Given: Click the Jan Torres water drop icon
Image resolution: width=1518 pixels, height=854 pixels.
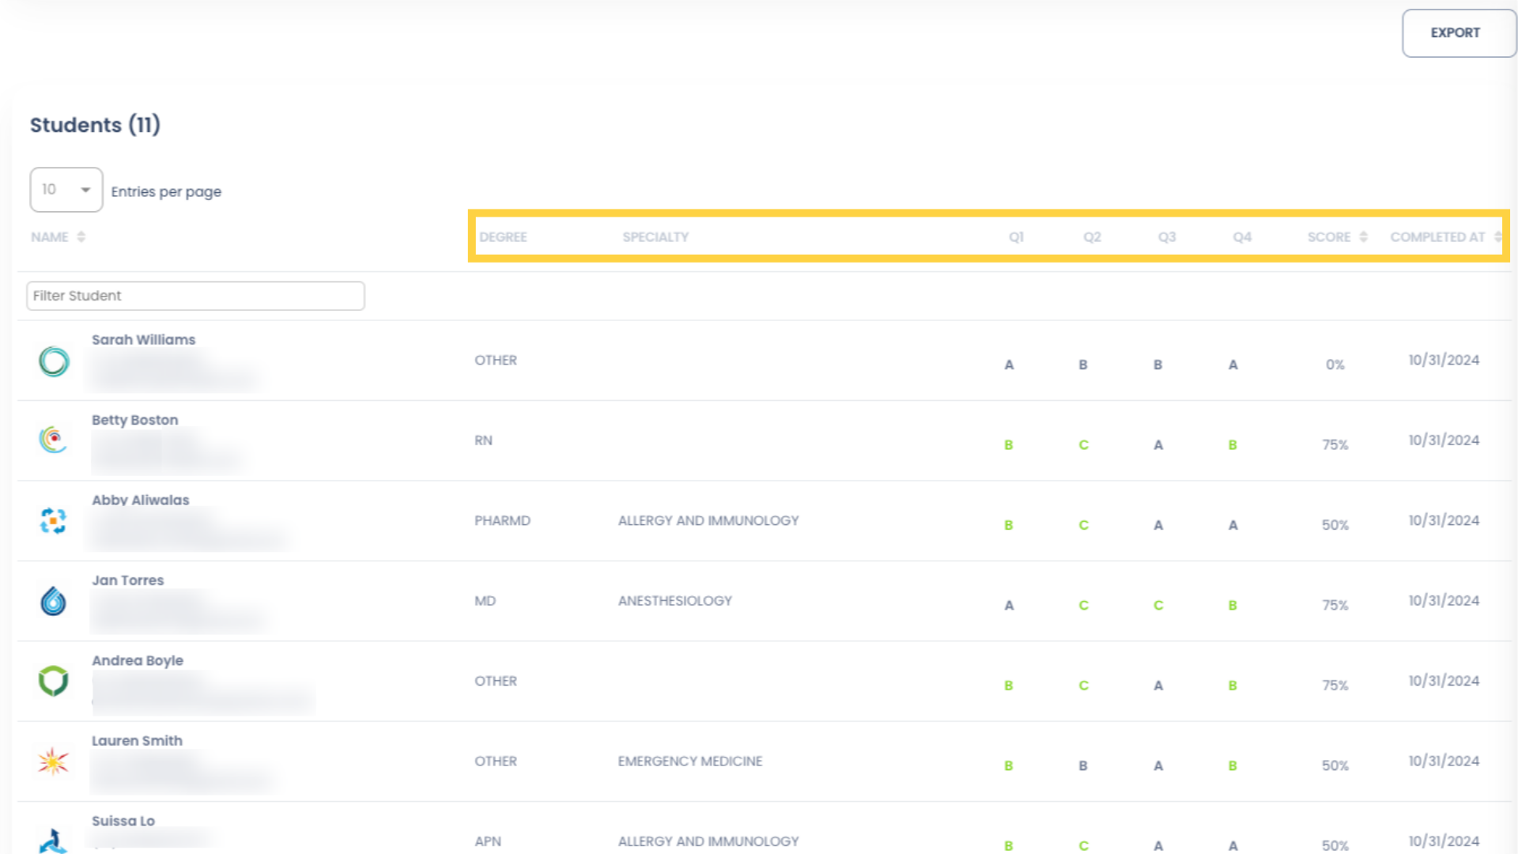Looking at the screenshot, I should pos(53,601).
